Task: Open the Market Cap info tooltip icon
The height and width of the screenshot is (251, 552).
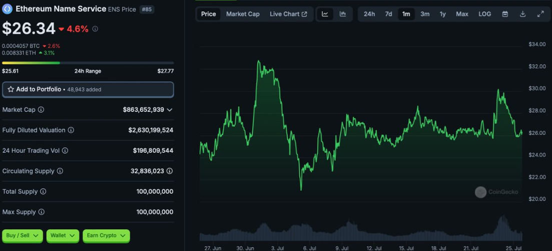Action: [x=41, y=110]
